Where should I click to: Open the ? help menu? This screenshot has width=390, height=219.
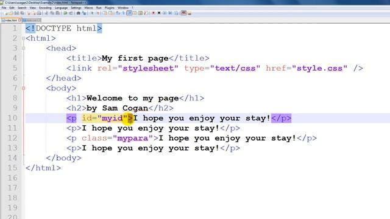point(133,8)
